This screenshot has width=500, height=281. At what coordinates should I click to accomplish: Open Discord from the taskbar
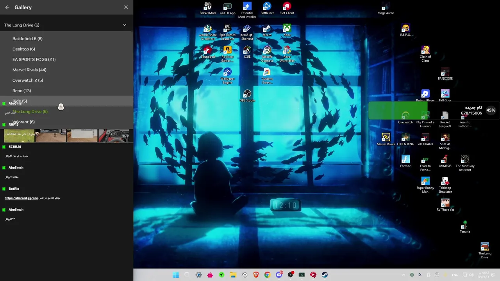[279, 275]
